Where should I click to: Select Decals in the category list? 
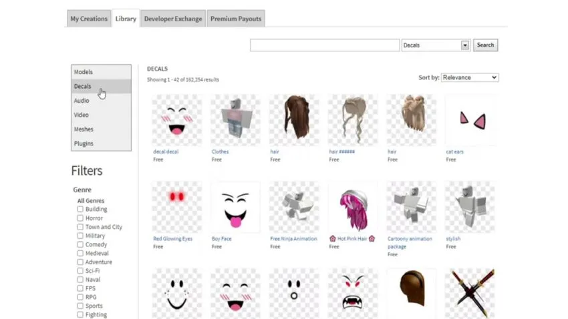[102, 86]
